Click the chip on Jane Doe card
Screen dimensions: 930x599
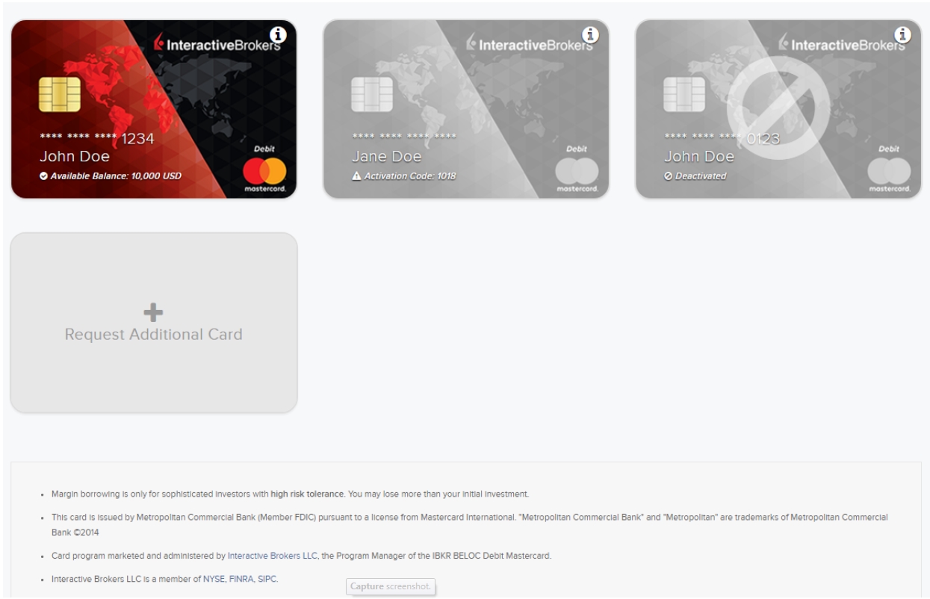[372, 94]
